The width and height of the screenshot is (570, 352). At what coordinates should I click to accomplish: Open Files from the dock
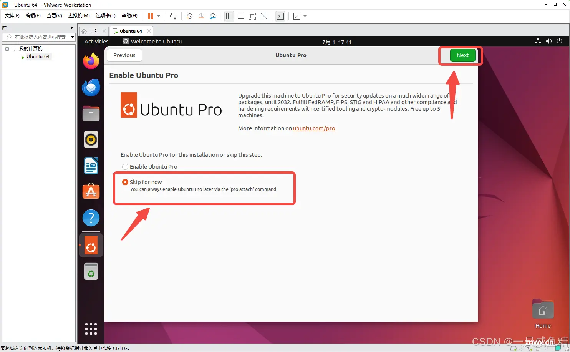(x=91, y=114)
